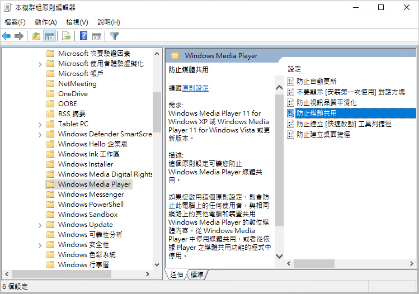419x294 pixels.
Task: Click the Forward arrow toolbar icon
Action: pos(18,36)
